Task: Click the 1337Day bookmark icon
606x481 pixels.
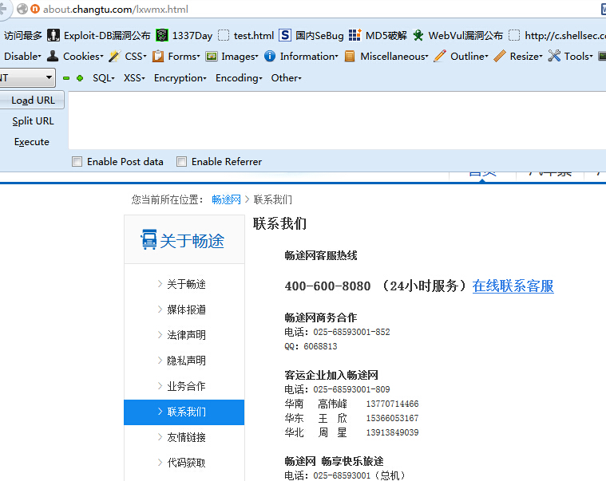Action: click(x=162, y=35)
